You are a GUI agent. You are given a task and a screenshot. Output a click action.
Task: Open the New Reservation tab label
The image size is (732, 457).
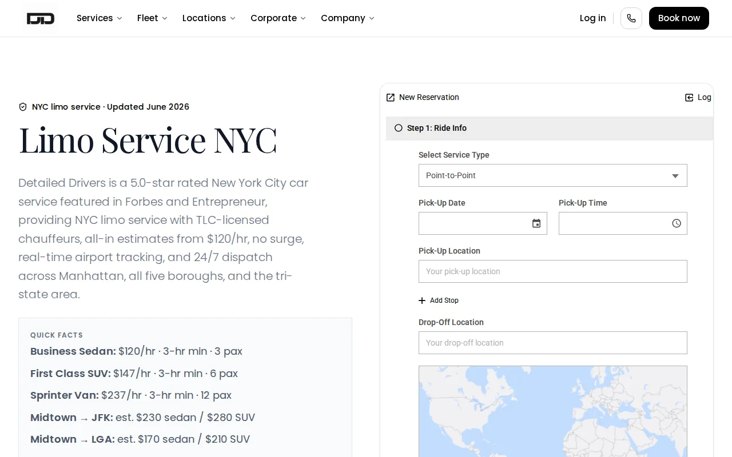(x=429, y=98)
